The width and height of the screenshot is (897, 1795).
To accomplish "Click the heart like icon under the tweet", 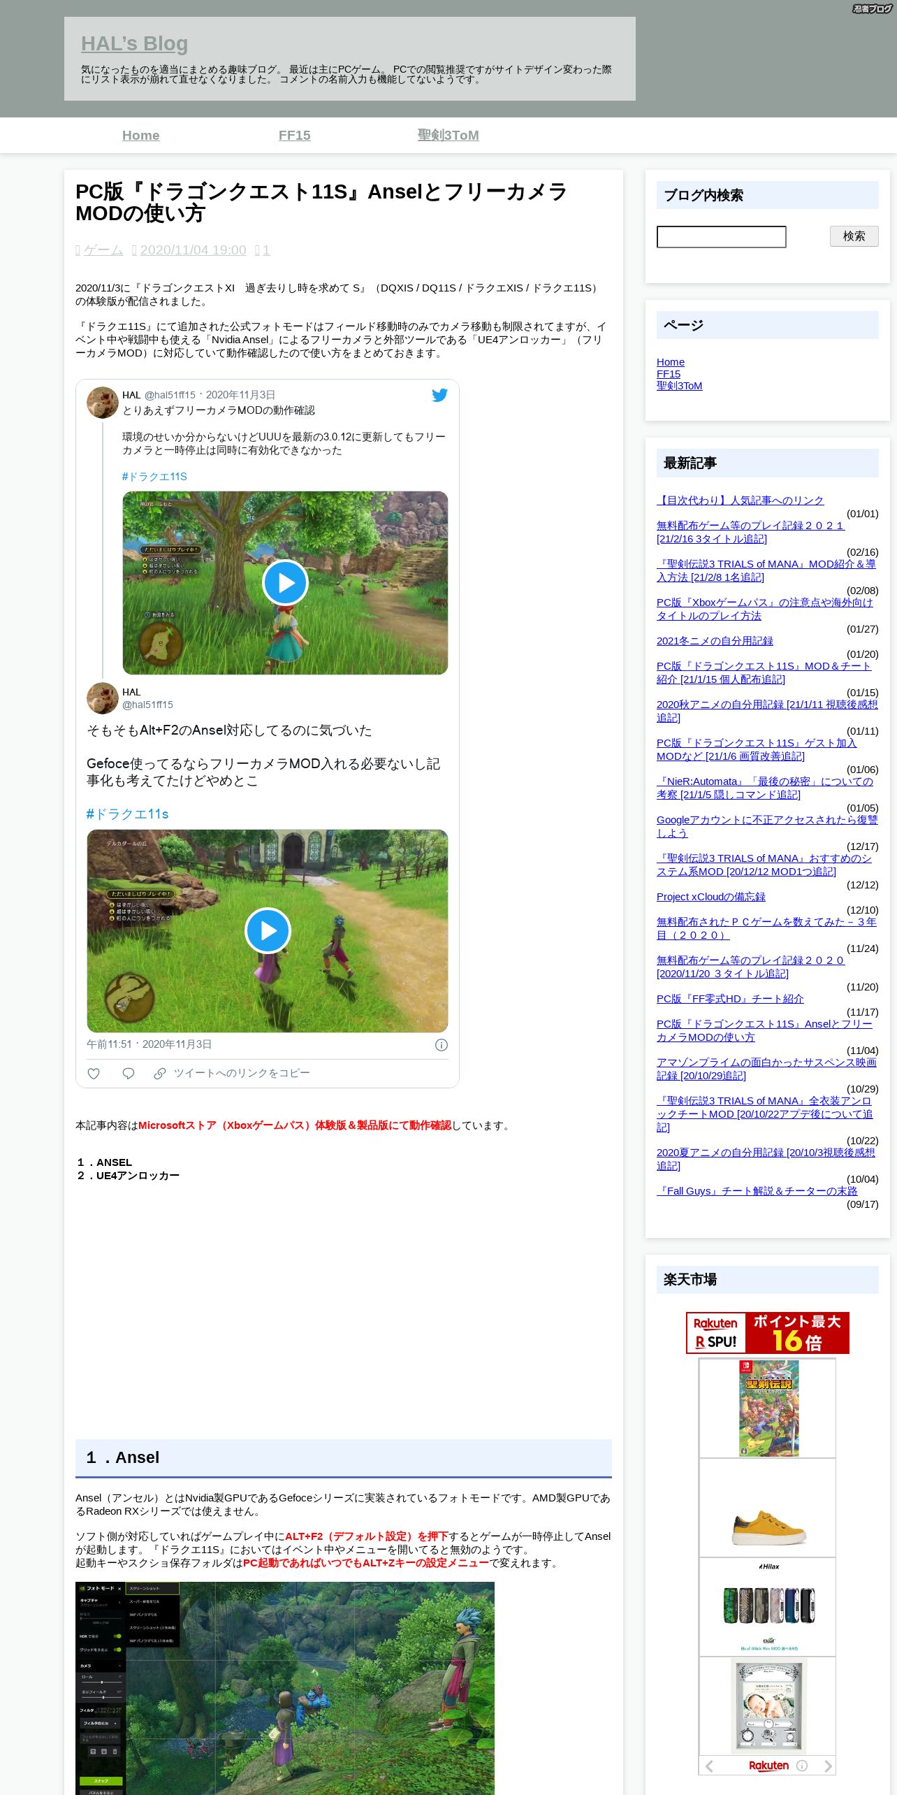I will pos(94,1073).
